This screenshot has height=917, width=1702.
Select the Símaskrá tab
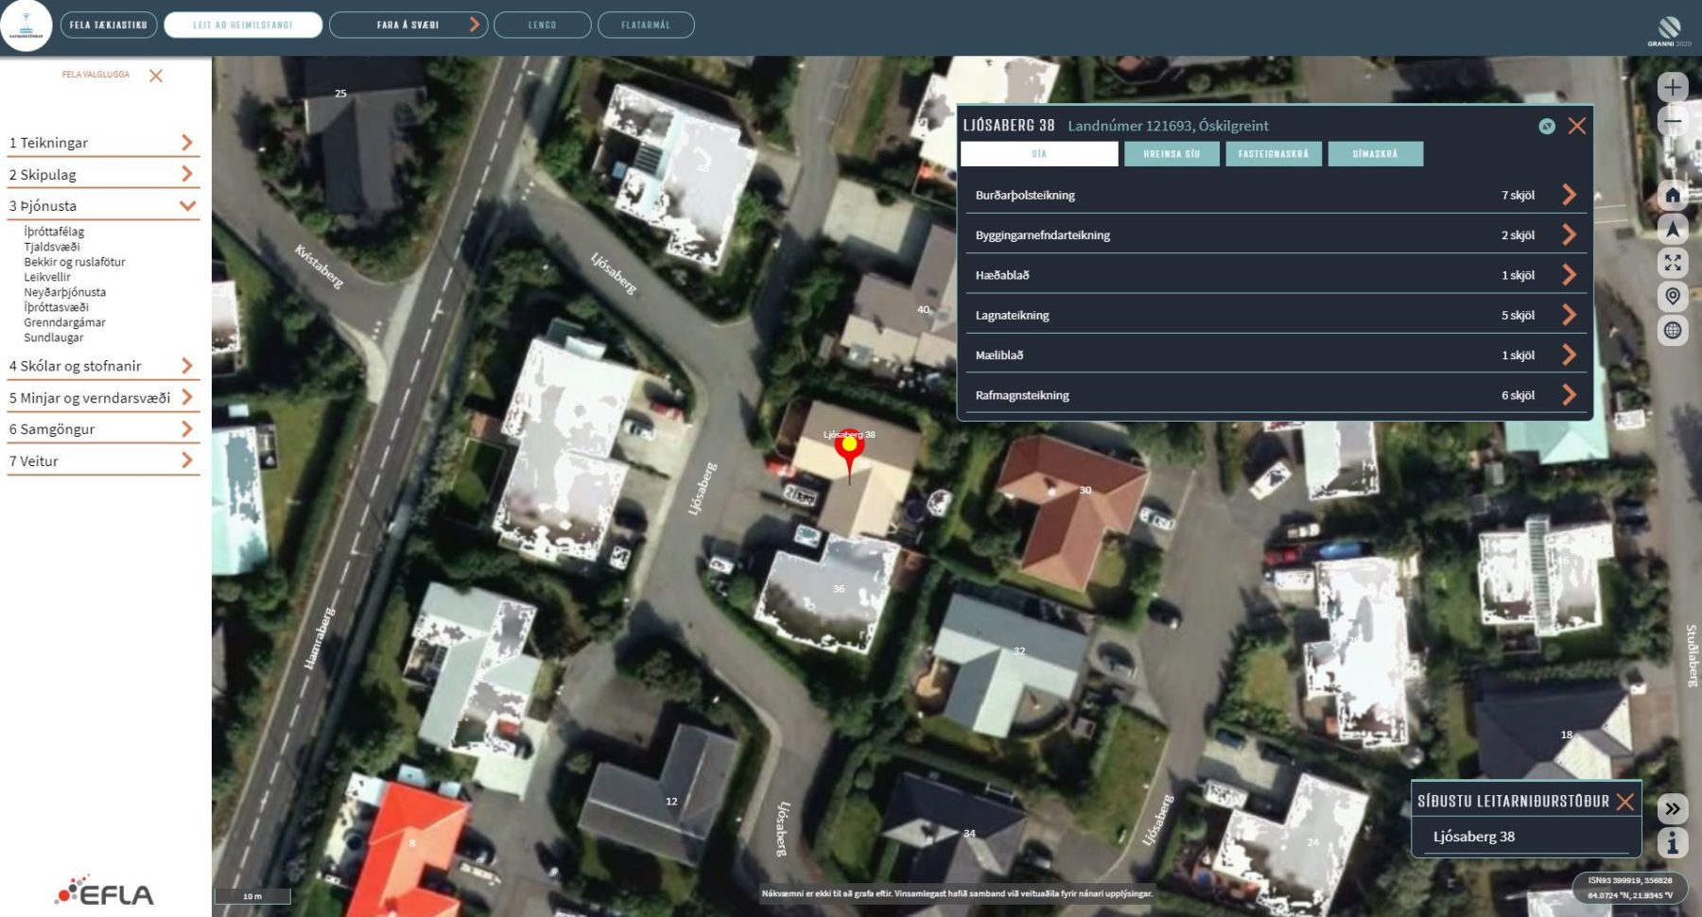1375,154
